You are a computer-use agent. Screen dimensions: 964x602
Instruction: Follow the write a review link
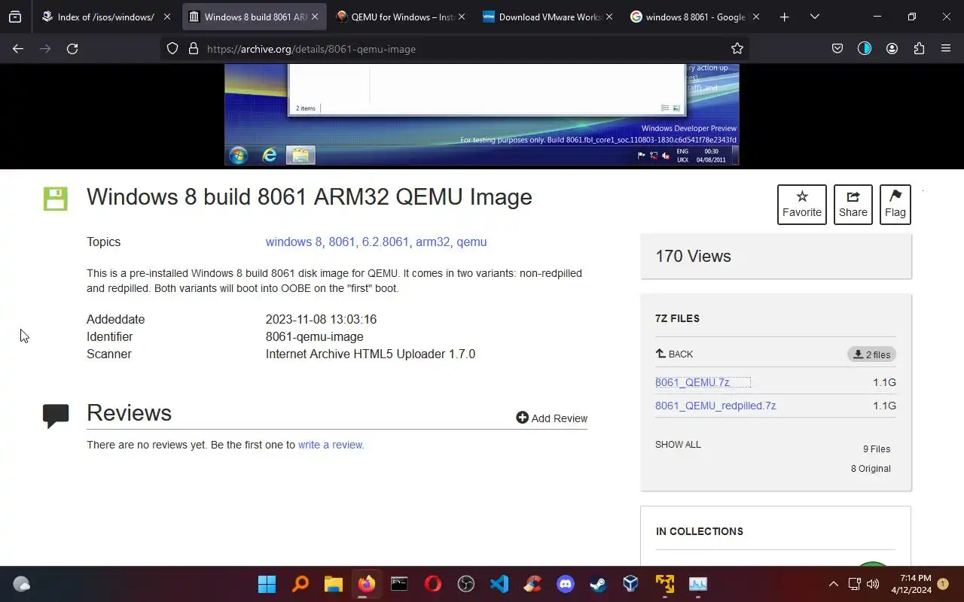pos(330,445)
